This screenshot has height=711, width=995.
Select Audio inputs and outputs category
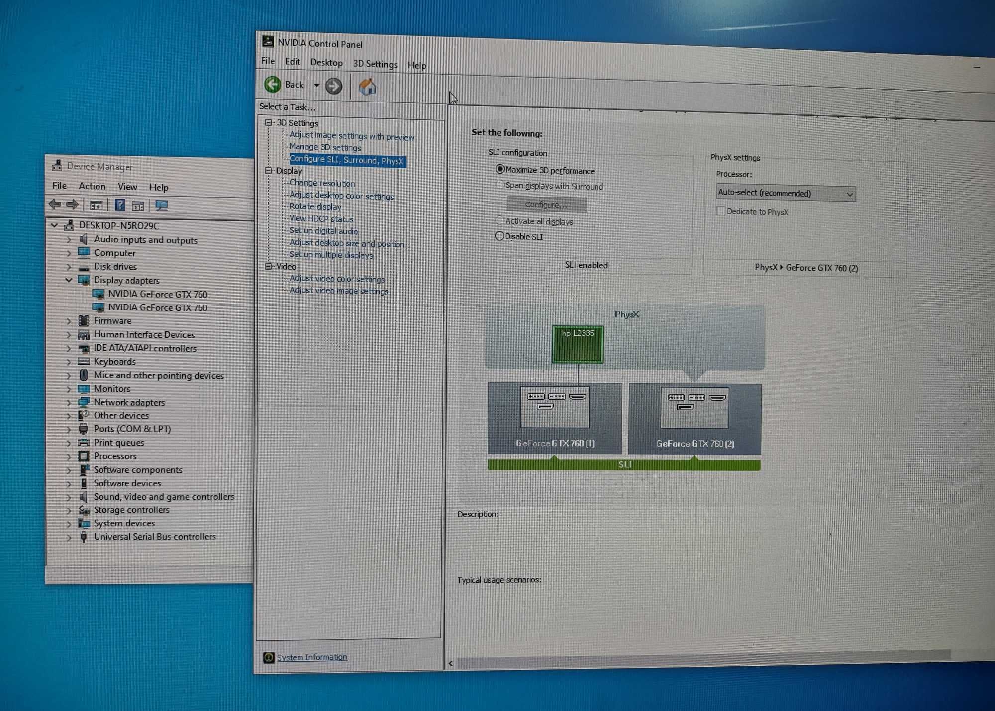145,240
